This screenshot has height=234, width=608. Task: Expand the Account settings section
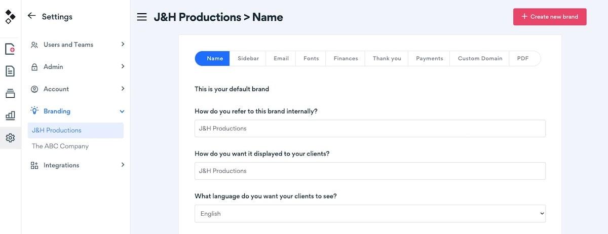76,89
